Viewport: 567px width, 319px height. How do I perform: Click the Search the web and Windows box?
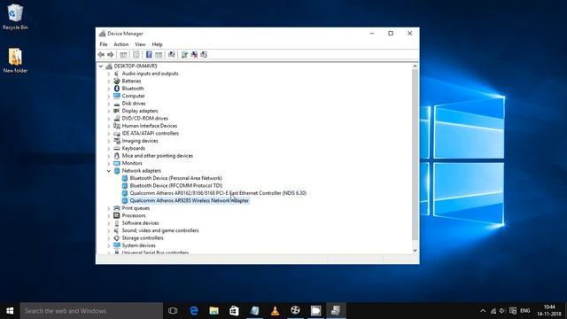[x=91, y=311]
